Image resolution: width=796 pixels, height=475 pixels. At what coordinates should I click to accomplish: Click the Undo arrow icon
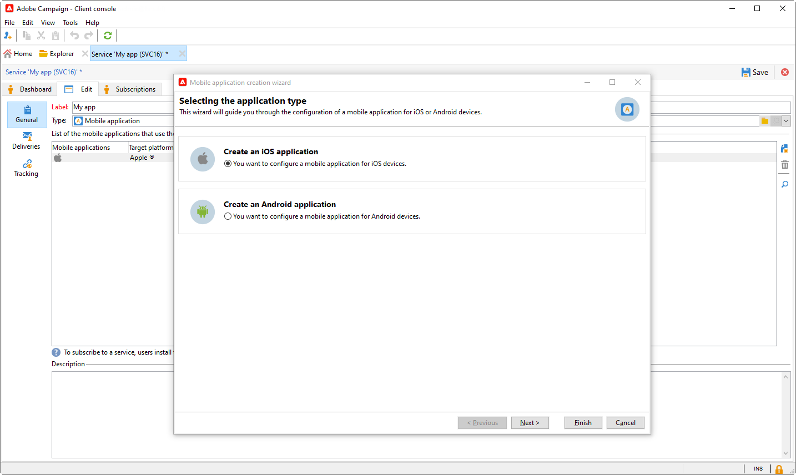pyautogui.click(x=74, y=36)
